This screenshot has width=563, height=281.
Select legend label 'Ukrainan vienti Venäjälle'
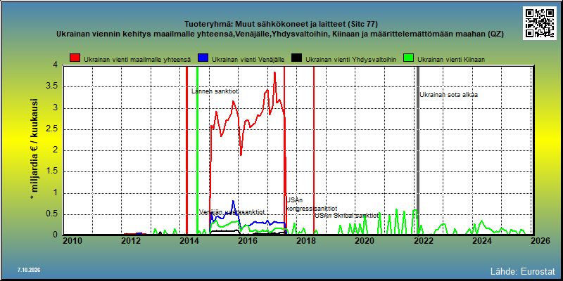click(x=248, y=60)
